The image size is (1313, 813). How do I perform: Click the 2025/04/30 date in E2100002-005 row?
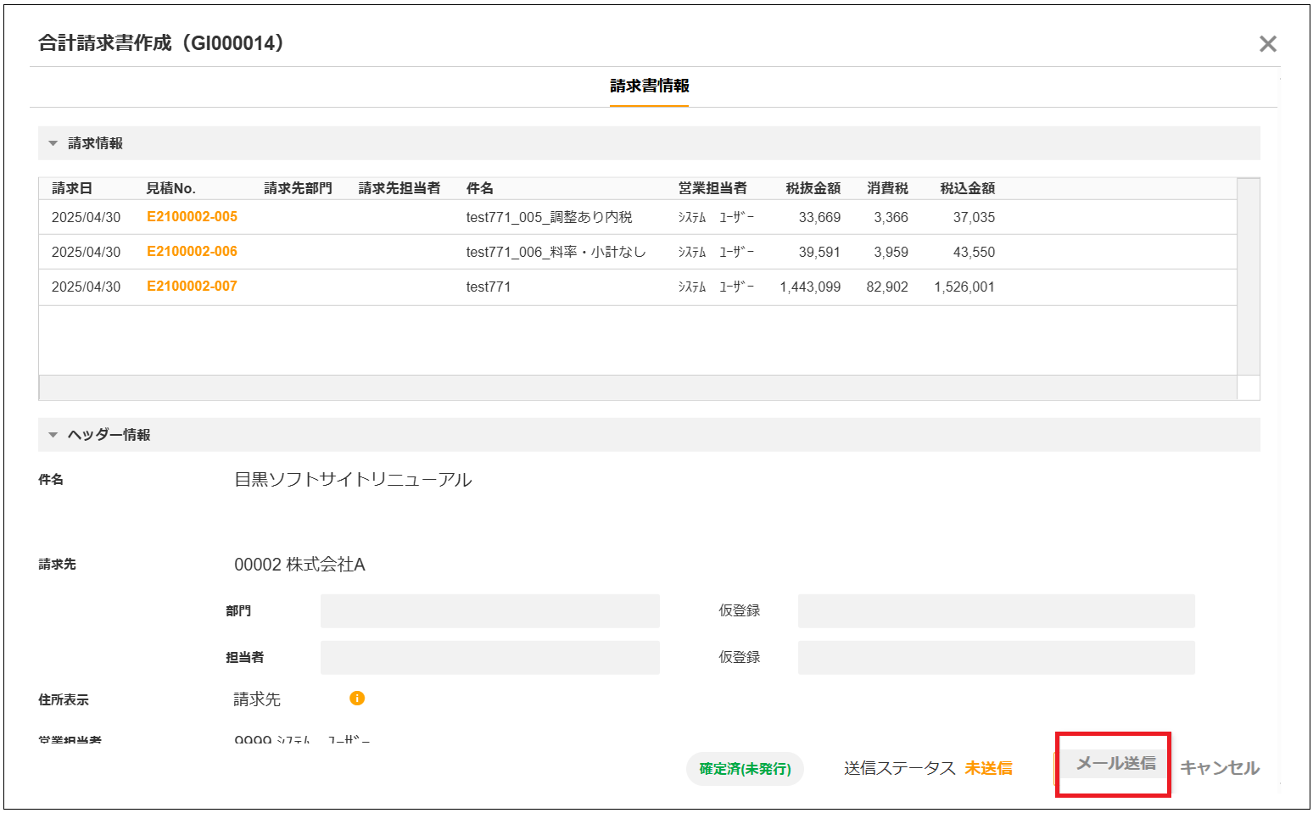click(x=86, y=217)
